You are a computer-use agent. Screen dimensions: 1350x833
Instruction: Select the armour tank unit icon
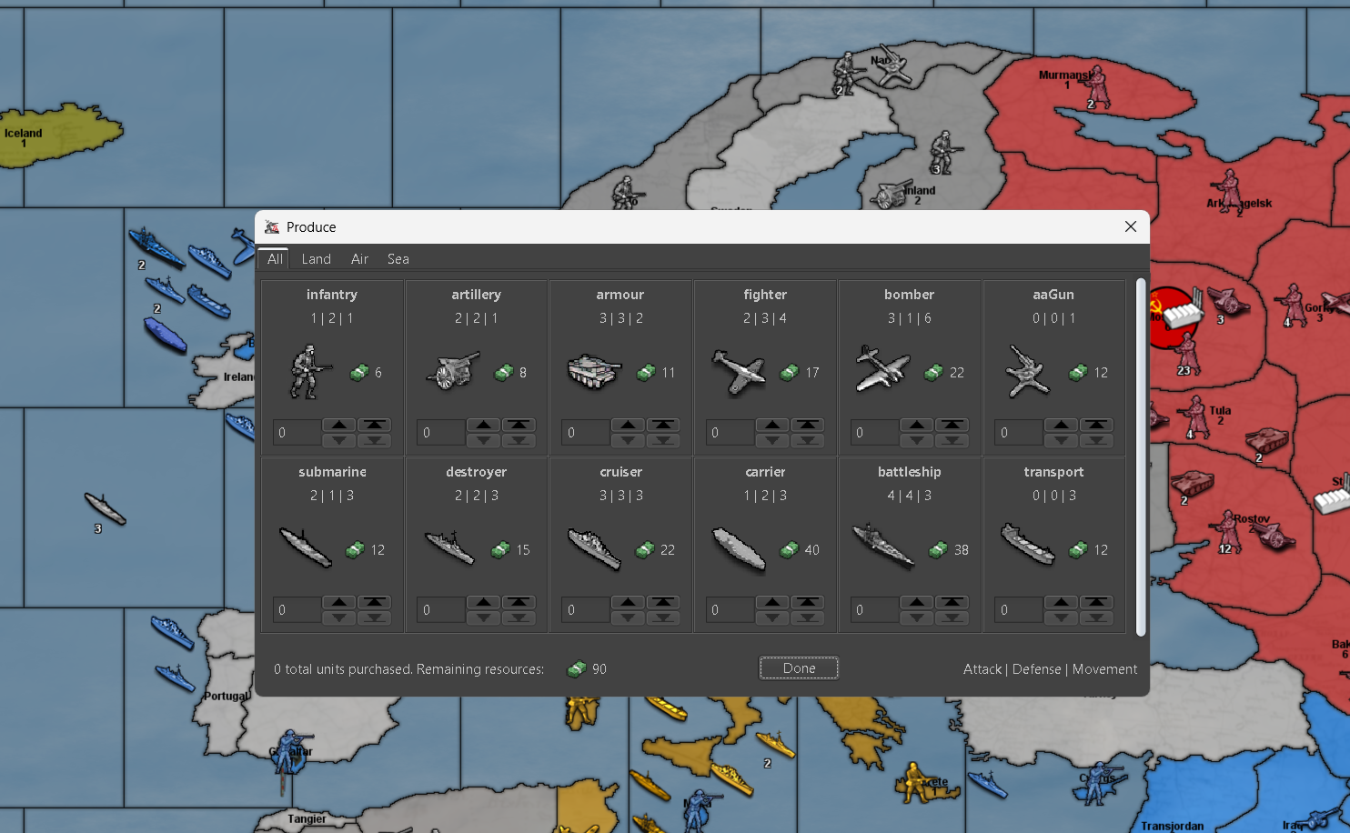(593, 371)
